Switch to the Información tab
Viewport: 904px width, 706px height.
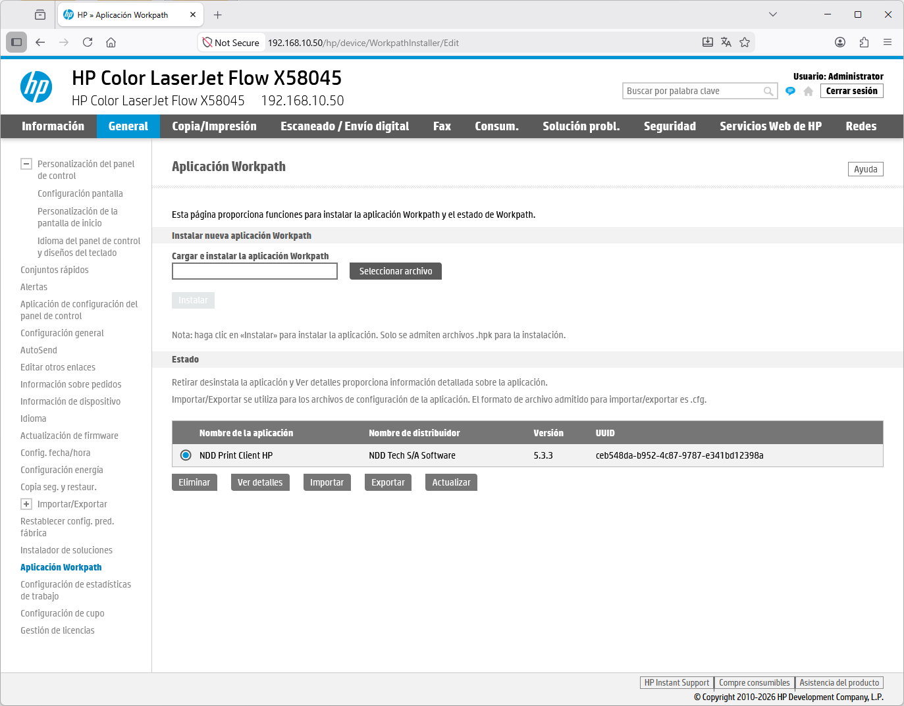[53, 126]
